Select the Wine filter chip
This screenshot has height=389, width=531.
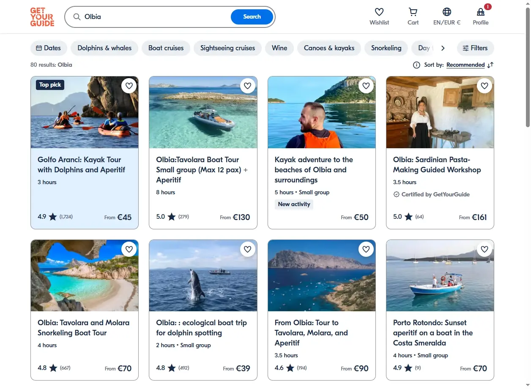click(279, 48)
